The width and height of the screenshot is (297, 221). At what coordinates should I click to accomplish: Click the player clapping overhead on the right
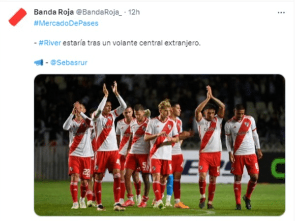pyautogui.click(x=210, y=147)
